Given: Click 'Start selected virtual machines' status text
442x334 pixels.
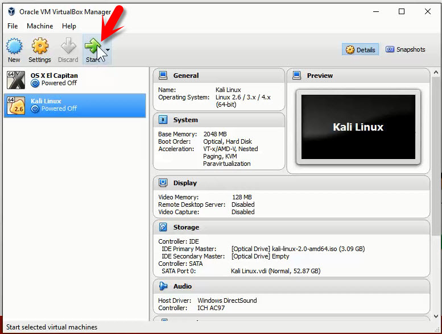Looking at the screenshot, I should [52, 327].
